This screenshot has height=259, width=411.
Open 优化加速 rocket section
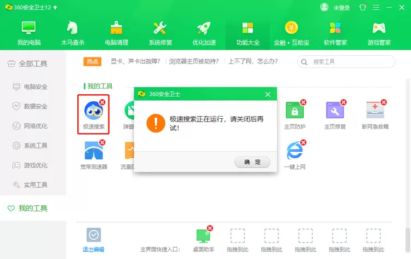[204, 33]
